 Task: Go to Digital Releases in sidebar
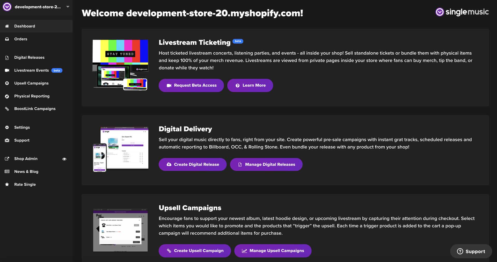tap(36, 57)
